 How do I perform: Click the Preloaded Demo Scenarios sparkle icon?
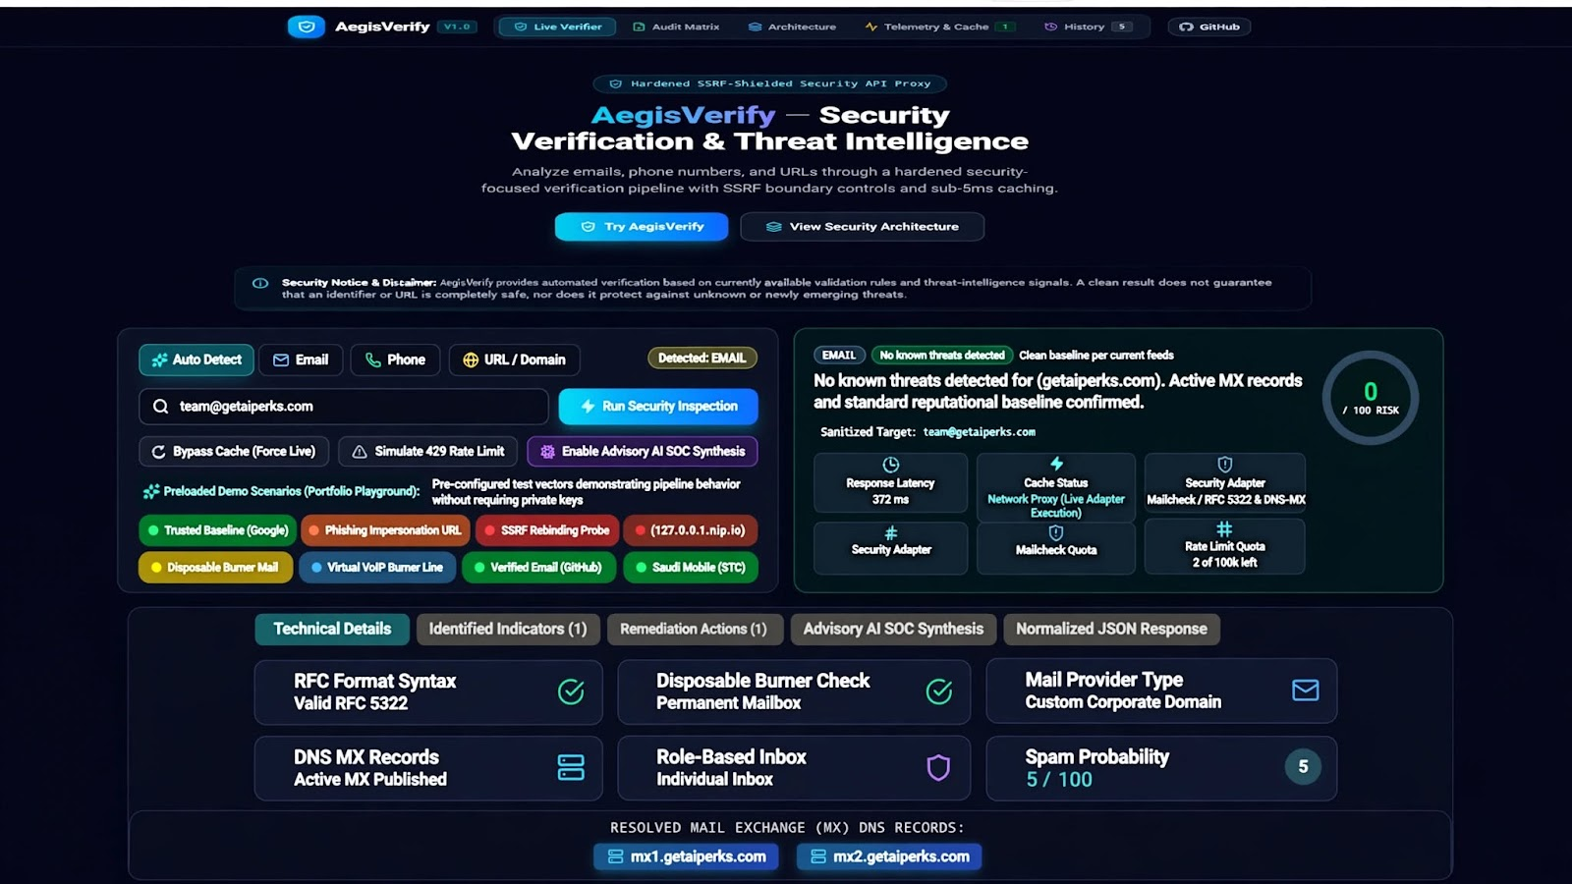pyautogui.click(x=151, y=491)
